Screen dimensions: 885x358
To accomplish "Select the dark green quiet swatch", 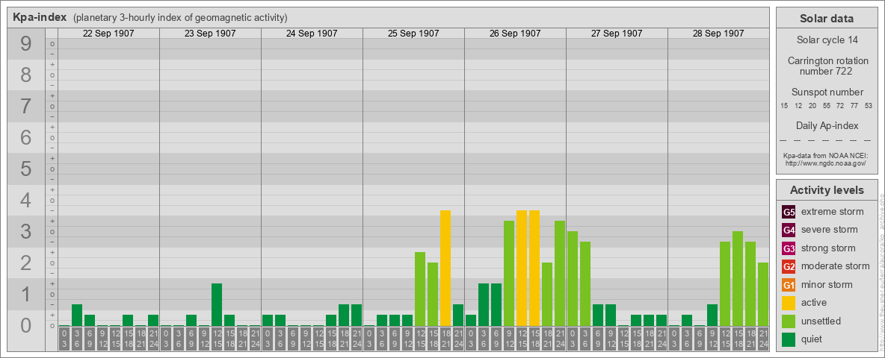I will 789,339.
